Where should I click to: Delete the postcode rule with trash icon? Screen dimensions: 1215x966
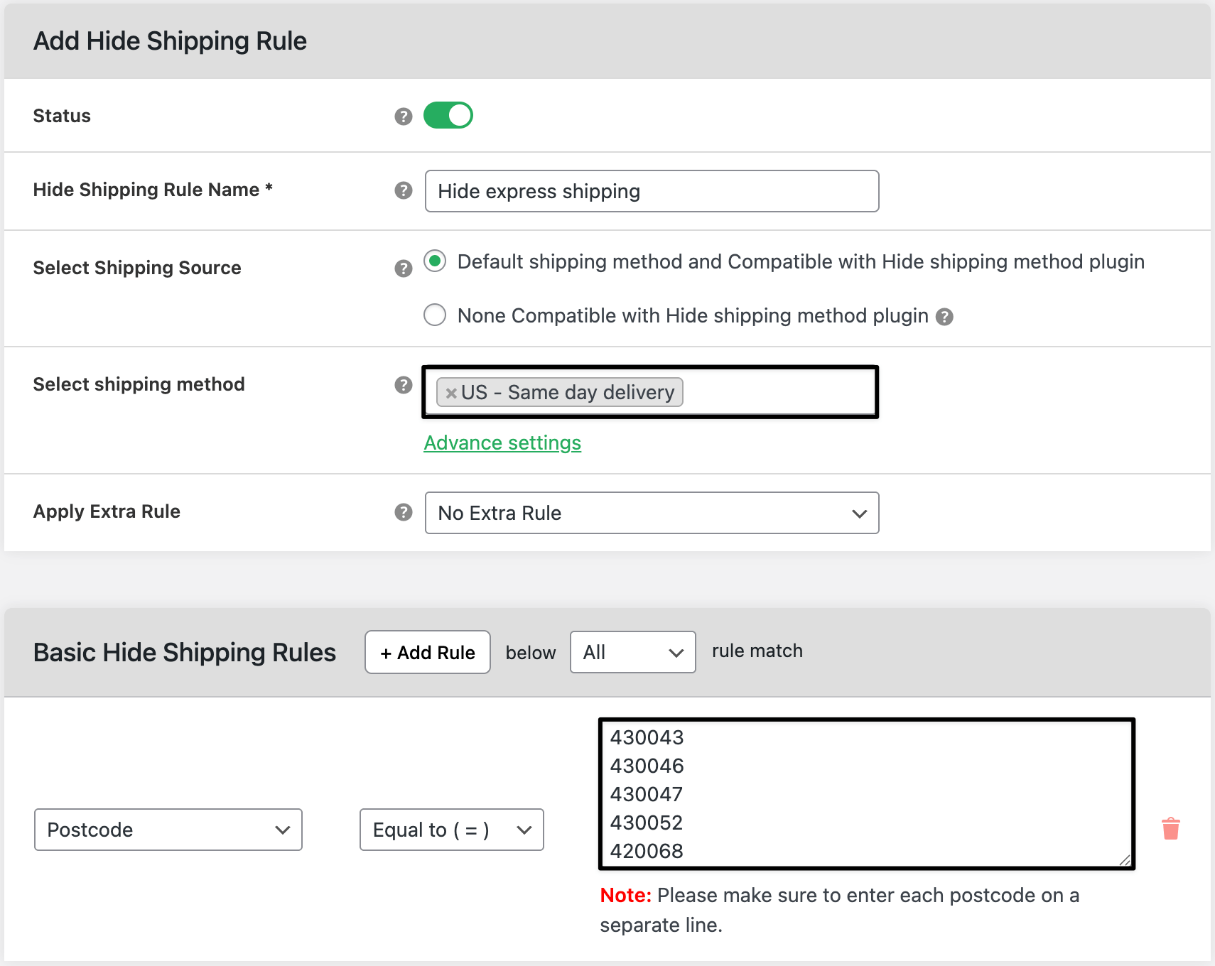coord(1171,829)
